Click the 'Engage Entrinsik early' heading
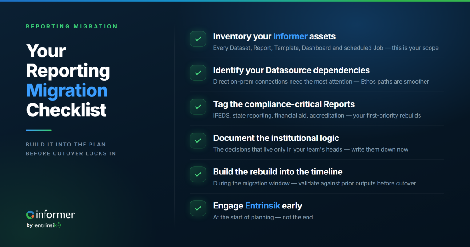The width and height of the screenshot is (470, 247). (257, 206)
